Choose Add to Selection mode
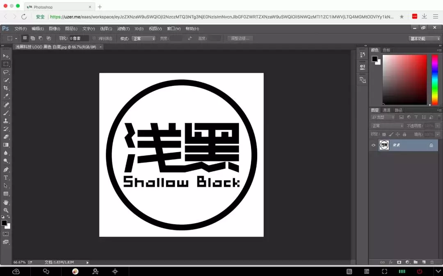The width and height of the screenshot is (443, 276). (33, 38)
